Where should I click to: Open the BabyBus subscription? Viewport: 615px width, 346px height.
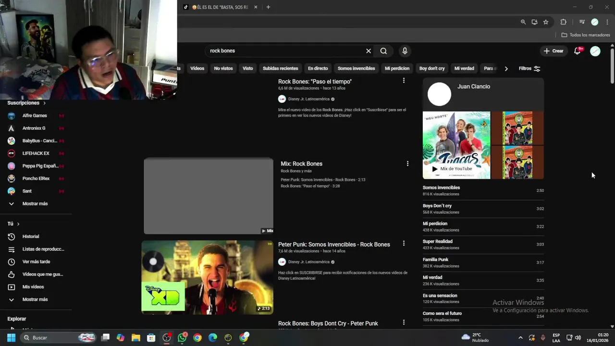pos(36,141)
